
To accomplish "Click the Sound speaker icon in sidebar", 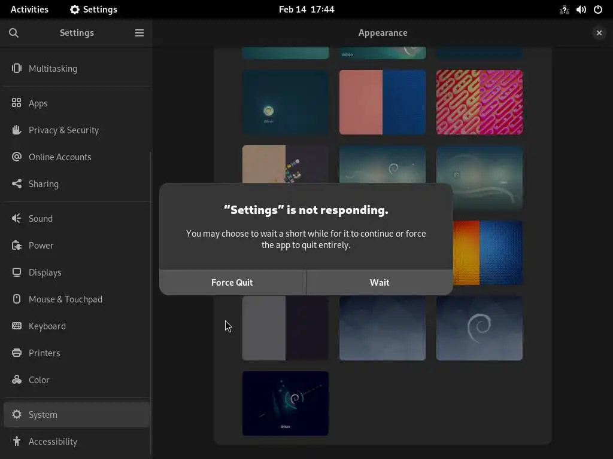I will (x=16, y=218).
